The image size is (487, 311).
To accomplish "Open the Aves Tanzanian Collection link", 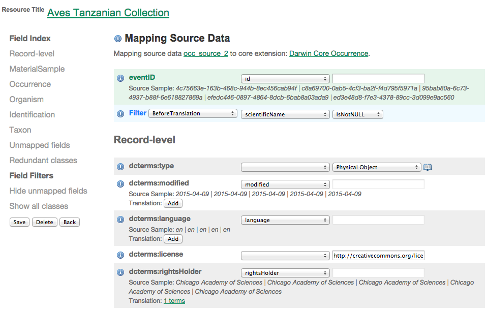I will point(108,13).
